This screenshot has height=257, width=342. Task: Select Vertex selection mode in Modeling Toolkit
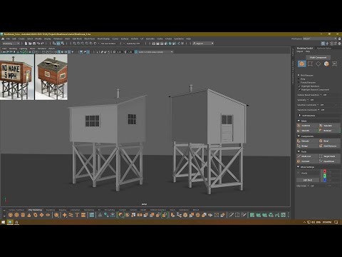click(310, 64)
